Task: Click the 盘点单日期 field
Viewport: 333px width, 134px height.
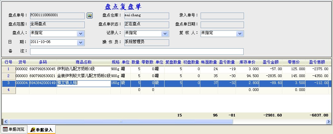Action: (222, 25)
